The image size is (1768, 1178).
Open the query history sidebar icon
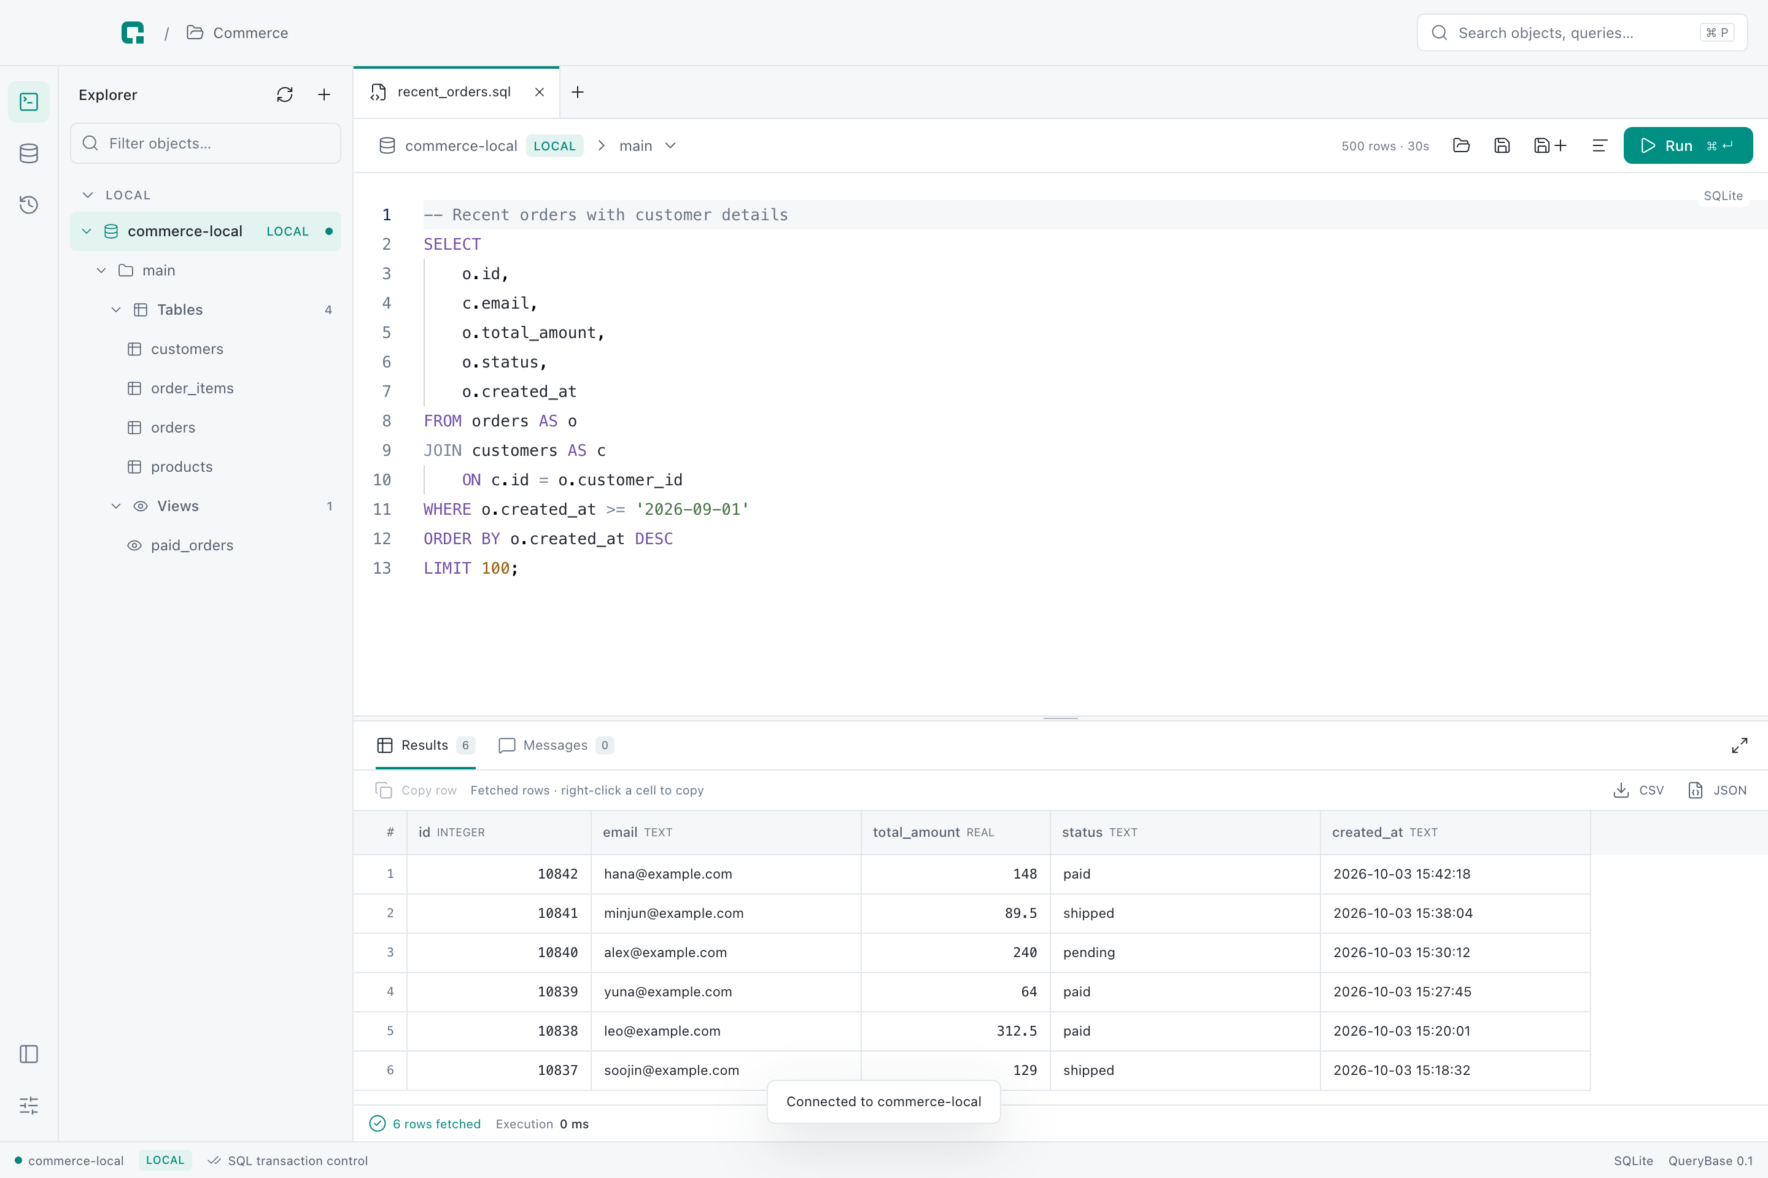[29, 204]
